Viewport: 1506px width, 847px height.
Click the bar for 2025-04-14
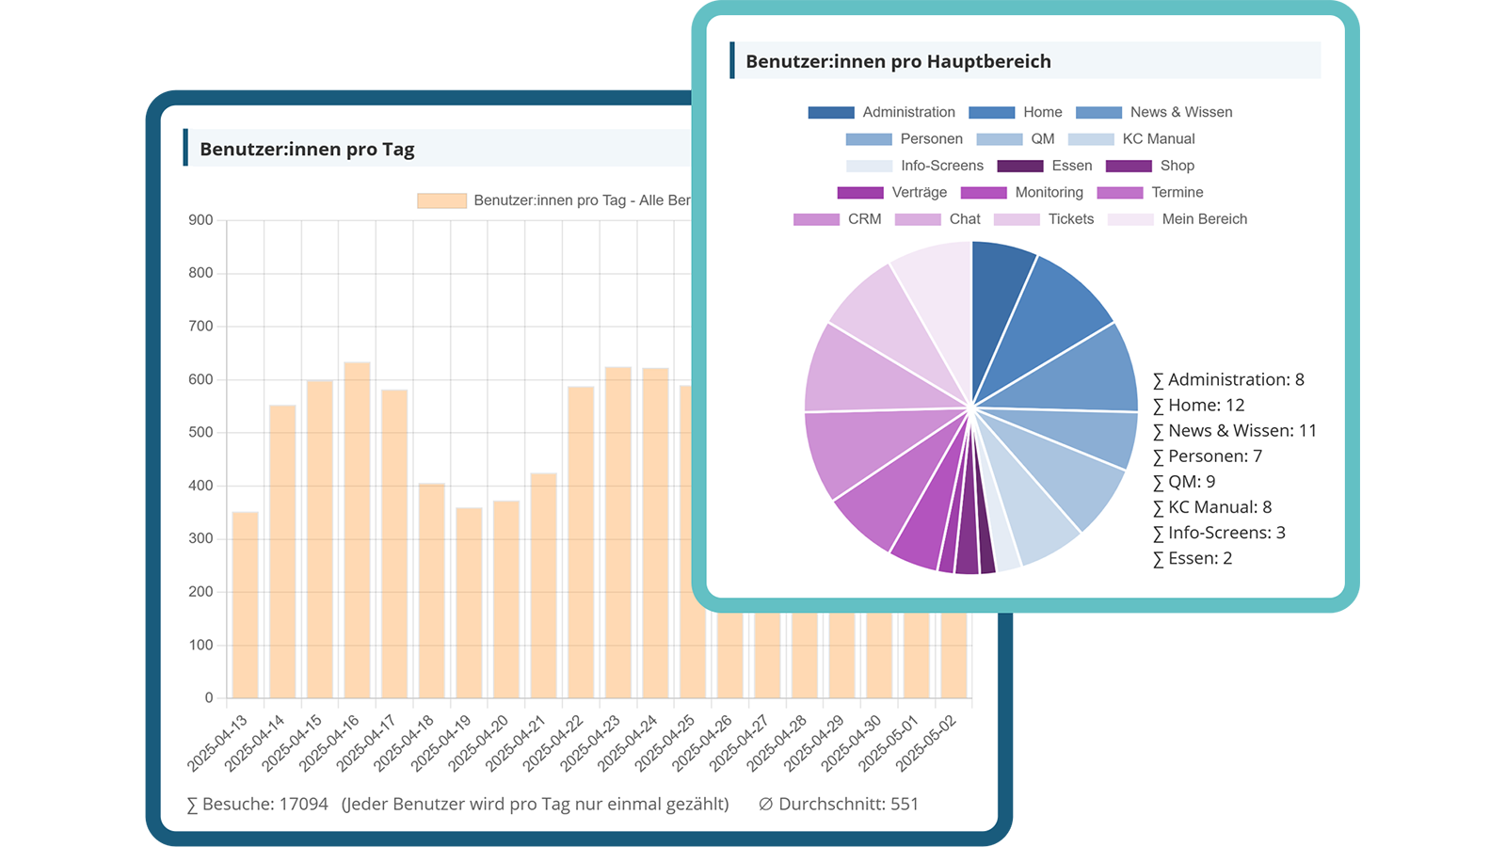point(282,551)
